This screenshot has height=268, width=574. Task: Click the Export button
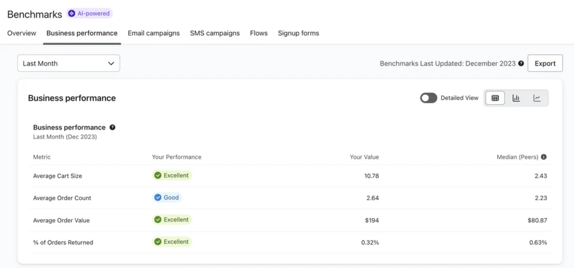tap(545, 63)
